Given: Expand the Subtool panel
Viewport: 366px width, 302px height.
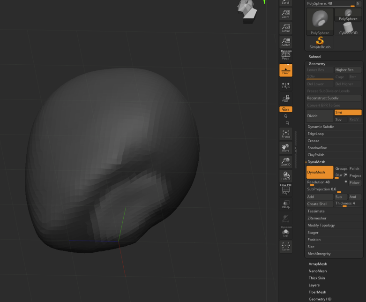Looking at the screenshot, I should point(315,57).
